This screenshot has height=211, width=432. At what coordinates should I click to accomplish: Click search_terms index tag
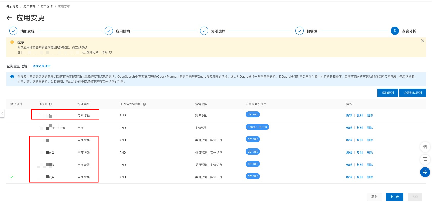click(x=257, y=127)
